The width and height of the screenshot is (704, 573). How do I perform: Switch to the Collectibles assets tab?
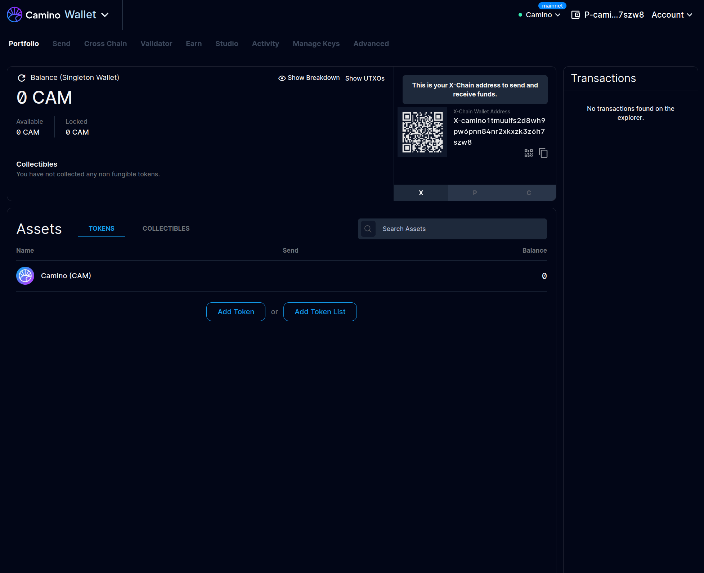166,229
